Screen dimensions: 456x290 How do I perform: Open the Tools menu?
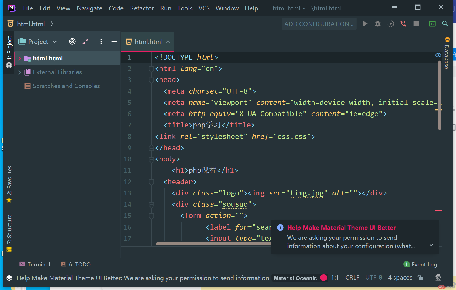185,8
